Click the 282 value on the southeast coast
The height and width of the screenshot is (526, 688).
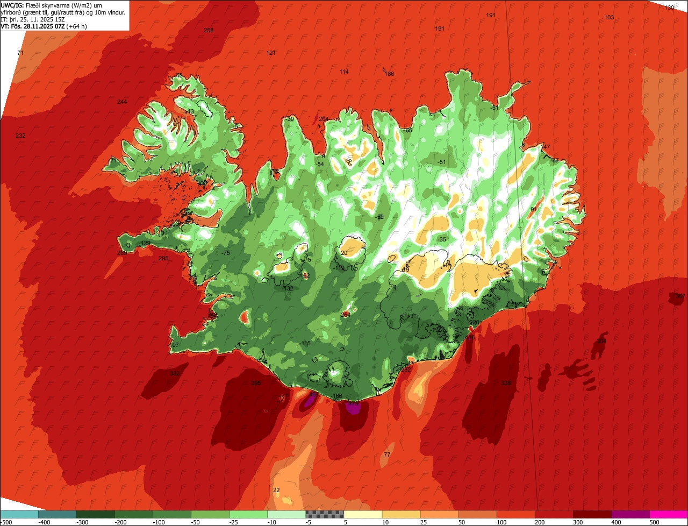406,369
